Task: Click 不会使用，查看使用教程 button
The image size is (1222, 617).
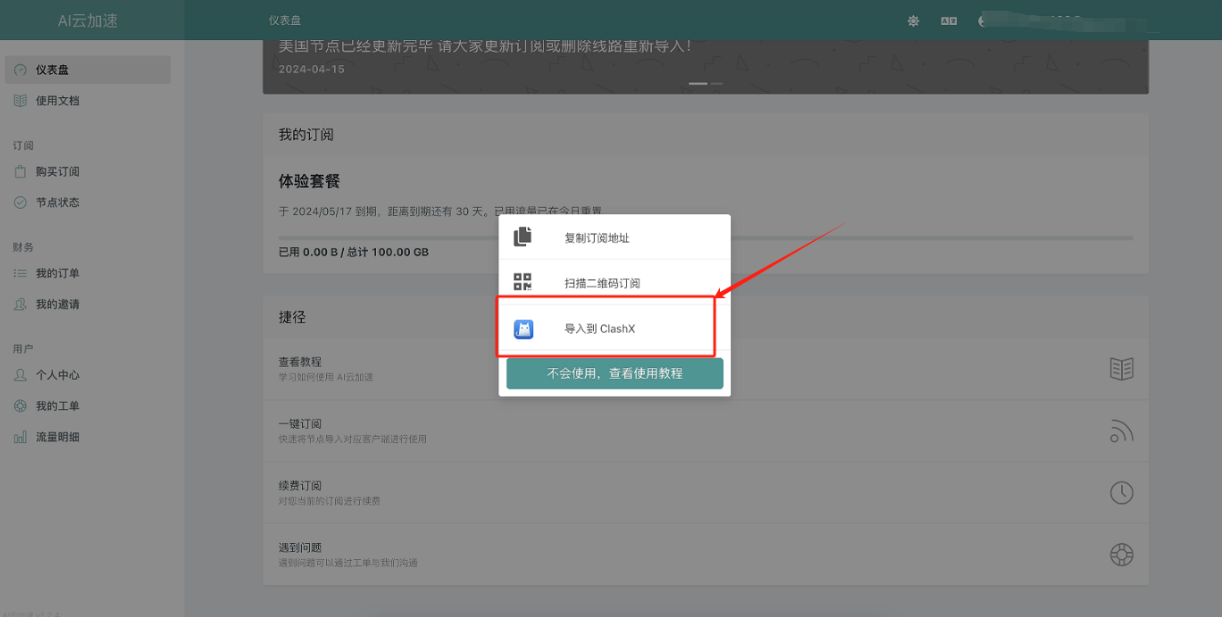Action: [x=615, y=373]
